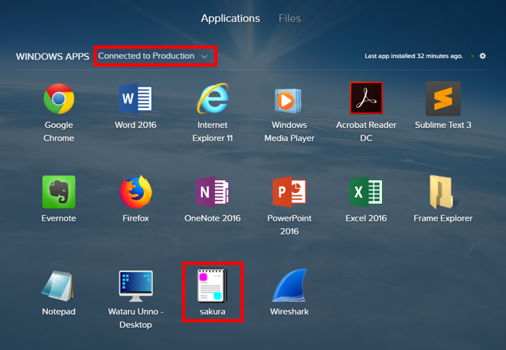Click the WINDOWS APPS heading
Image resolution: width=506 pixels, height=350 pixels.
53,57
